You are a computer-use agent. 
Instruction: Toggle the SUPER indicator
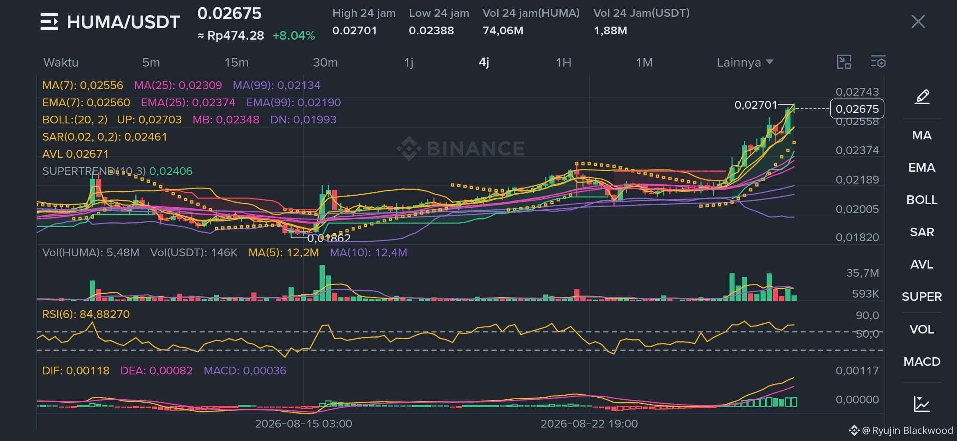point(922,297)
